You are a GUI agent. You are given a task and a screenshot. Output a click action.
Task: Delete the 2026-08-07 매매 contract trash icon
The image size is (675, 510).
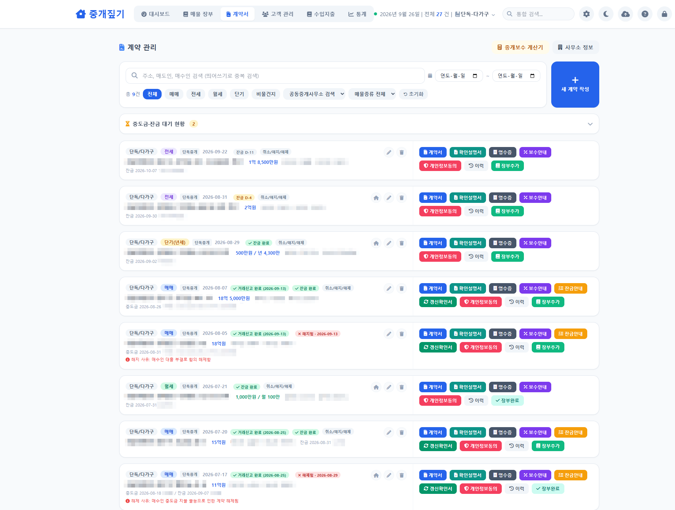click(402, 288)
